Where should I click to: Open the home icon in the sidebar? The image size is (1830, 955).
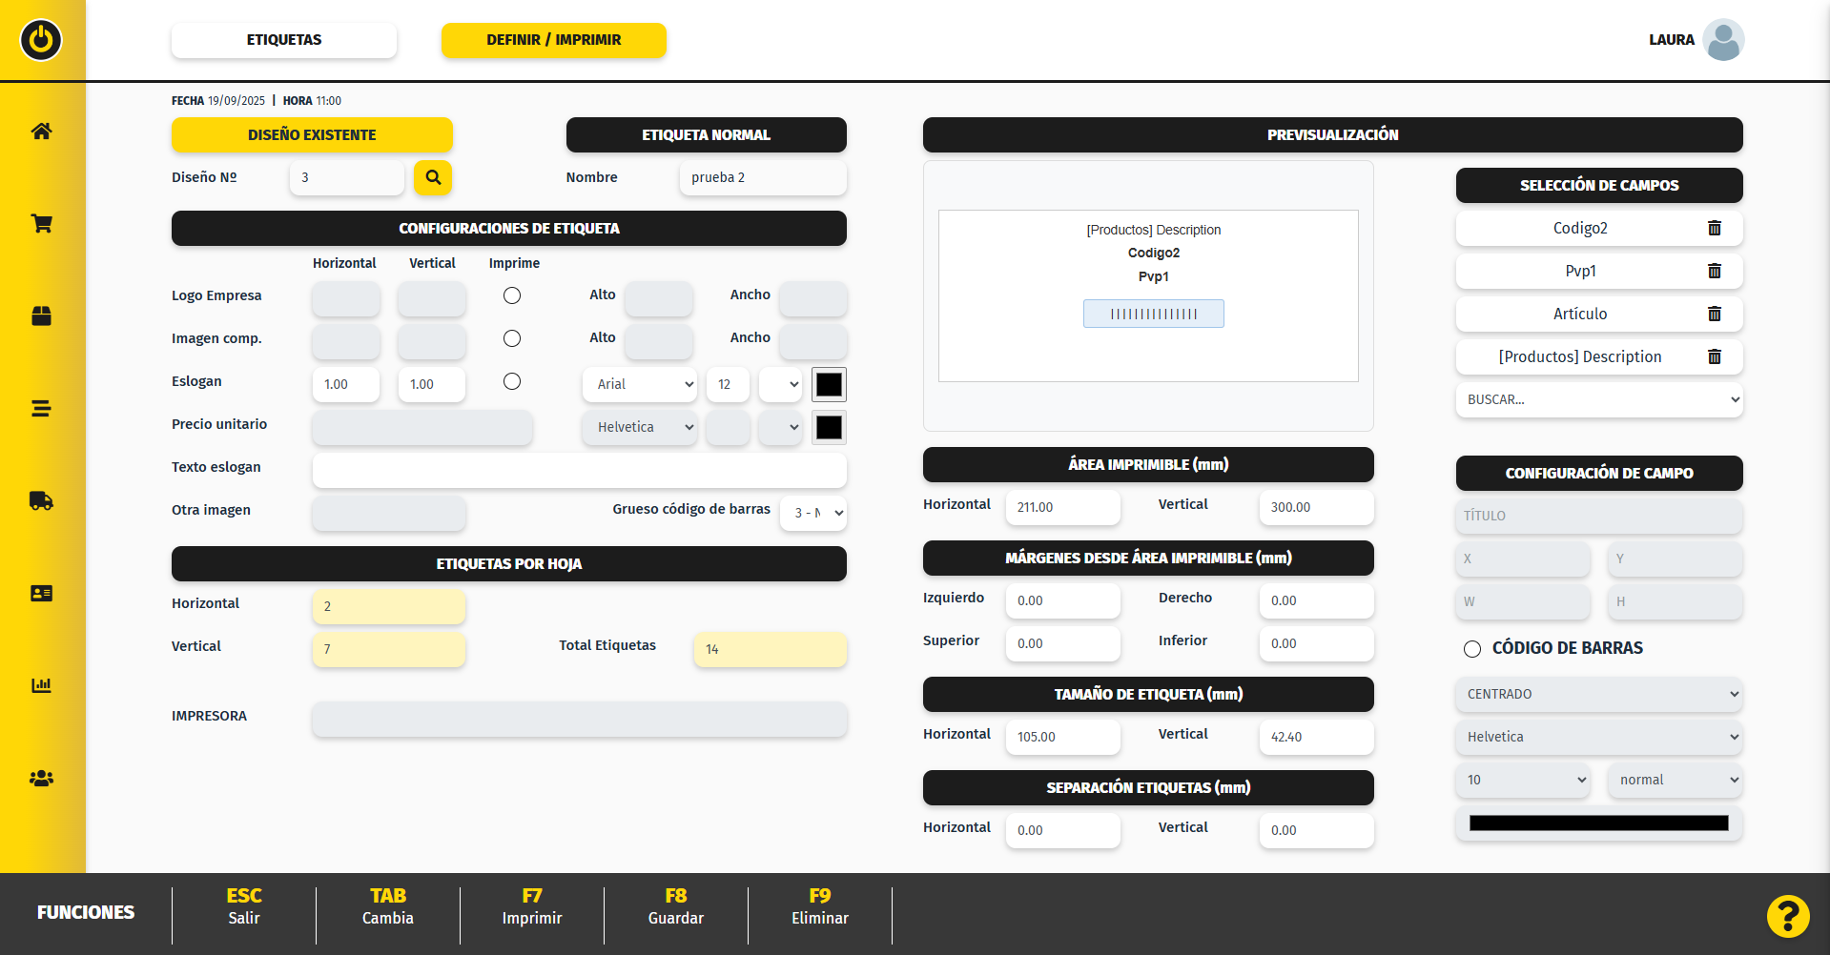(41, 132)
